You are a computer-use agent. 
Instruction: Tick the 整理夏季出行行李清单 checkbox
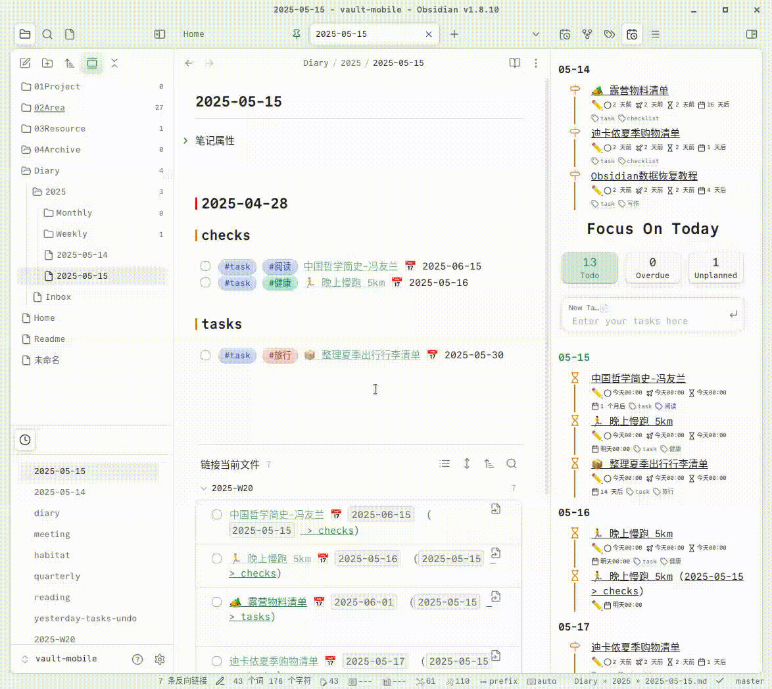(206, 355)
